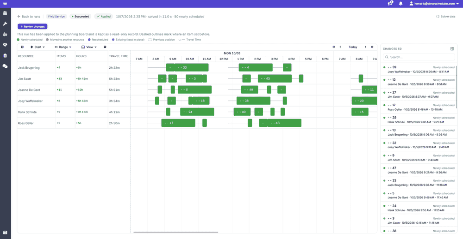Screen dimensions: 463x239
Task: Open the hamburger menu in the top bar
Action: pos(5,4)
